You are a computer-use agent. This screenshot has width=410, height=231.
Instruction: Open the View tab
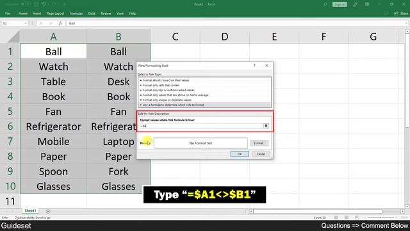(120, 13)
